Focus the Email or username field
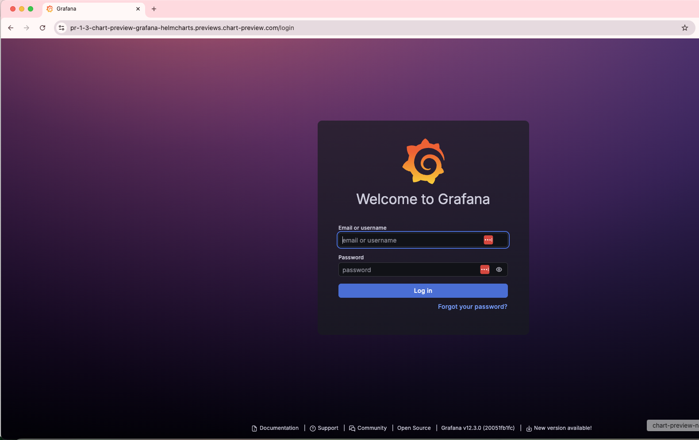The width and height of the screenshot is (699, 440). (x=423, y=240)
